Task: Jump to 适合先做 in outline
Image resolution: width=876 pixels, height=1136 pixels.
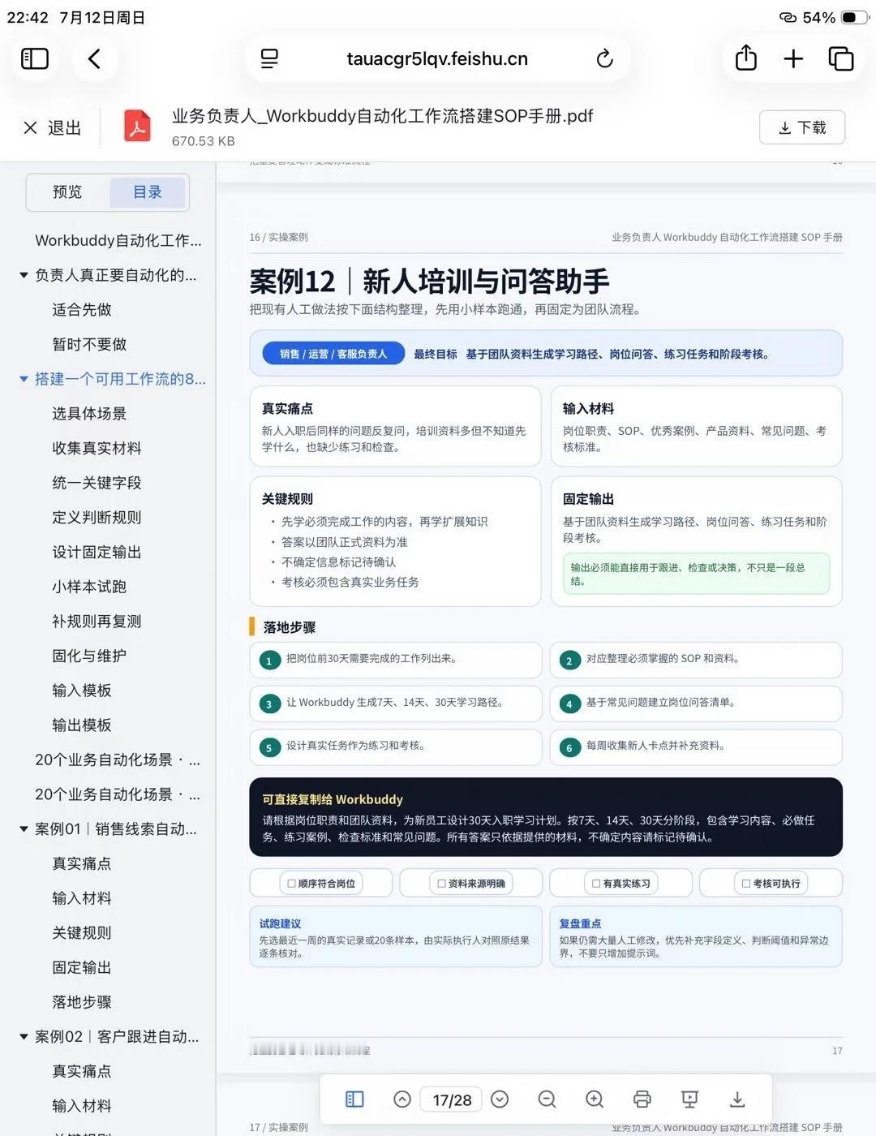Action: click(x=82, y=309)
